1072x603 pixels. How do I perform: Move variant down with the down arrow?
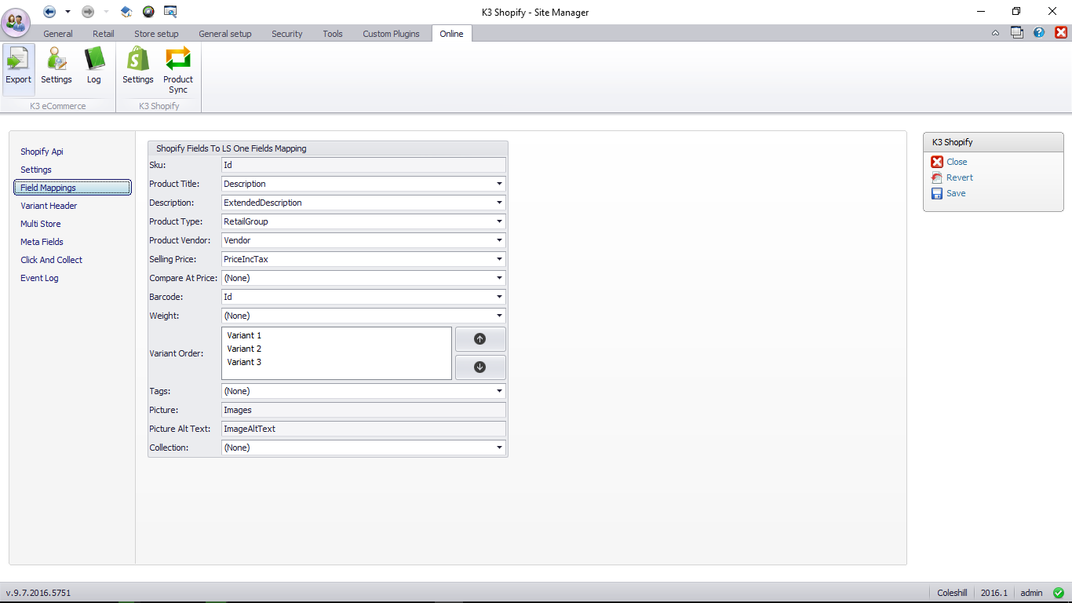pyautogui.click(x=480, y=367)
